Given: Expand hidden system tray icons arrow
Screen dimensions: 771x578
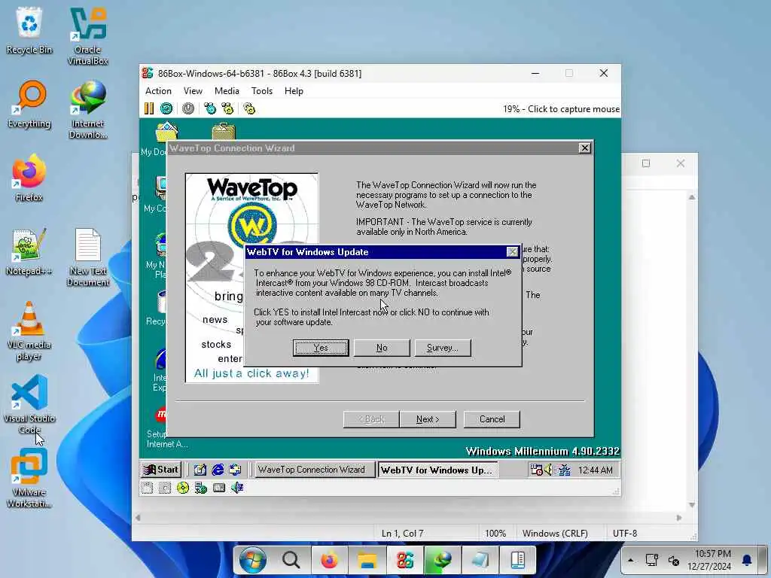Looking at the screenshot, I should pos(630,560).
